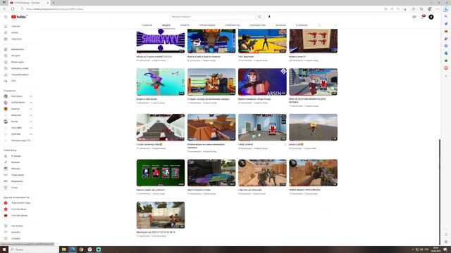The image size is (451, 253).
Task: Open Yandex Browser from the taskbar
Action: pos(89,249)
